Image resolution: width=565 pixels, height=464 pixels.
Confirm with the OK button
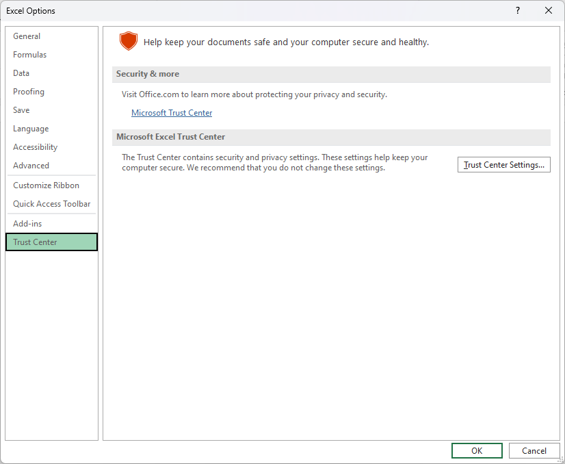click(477, 451)
